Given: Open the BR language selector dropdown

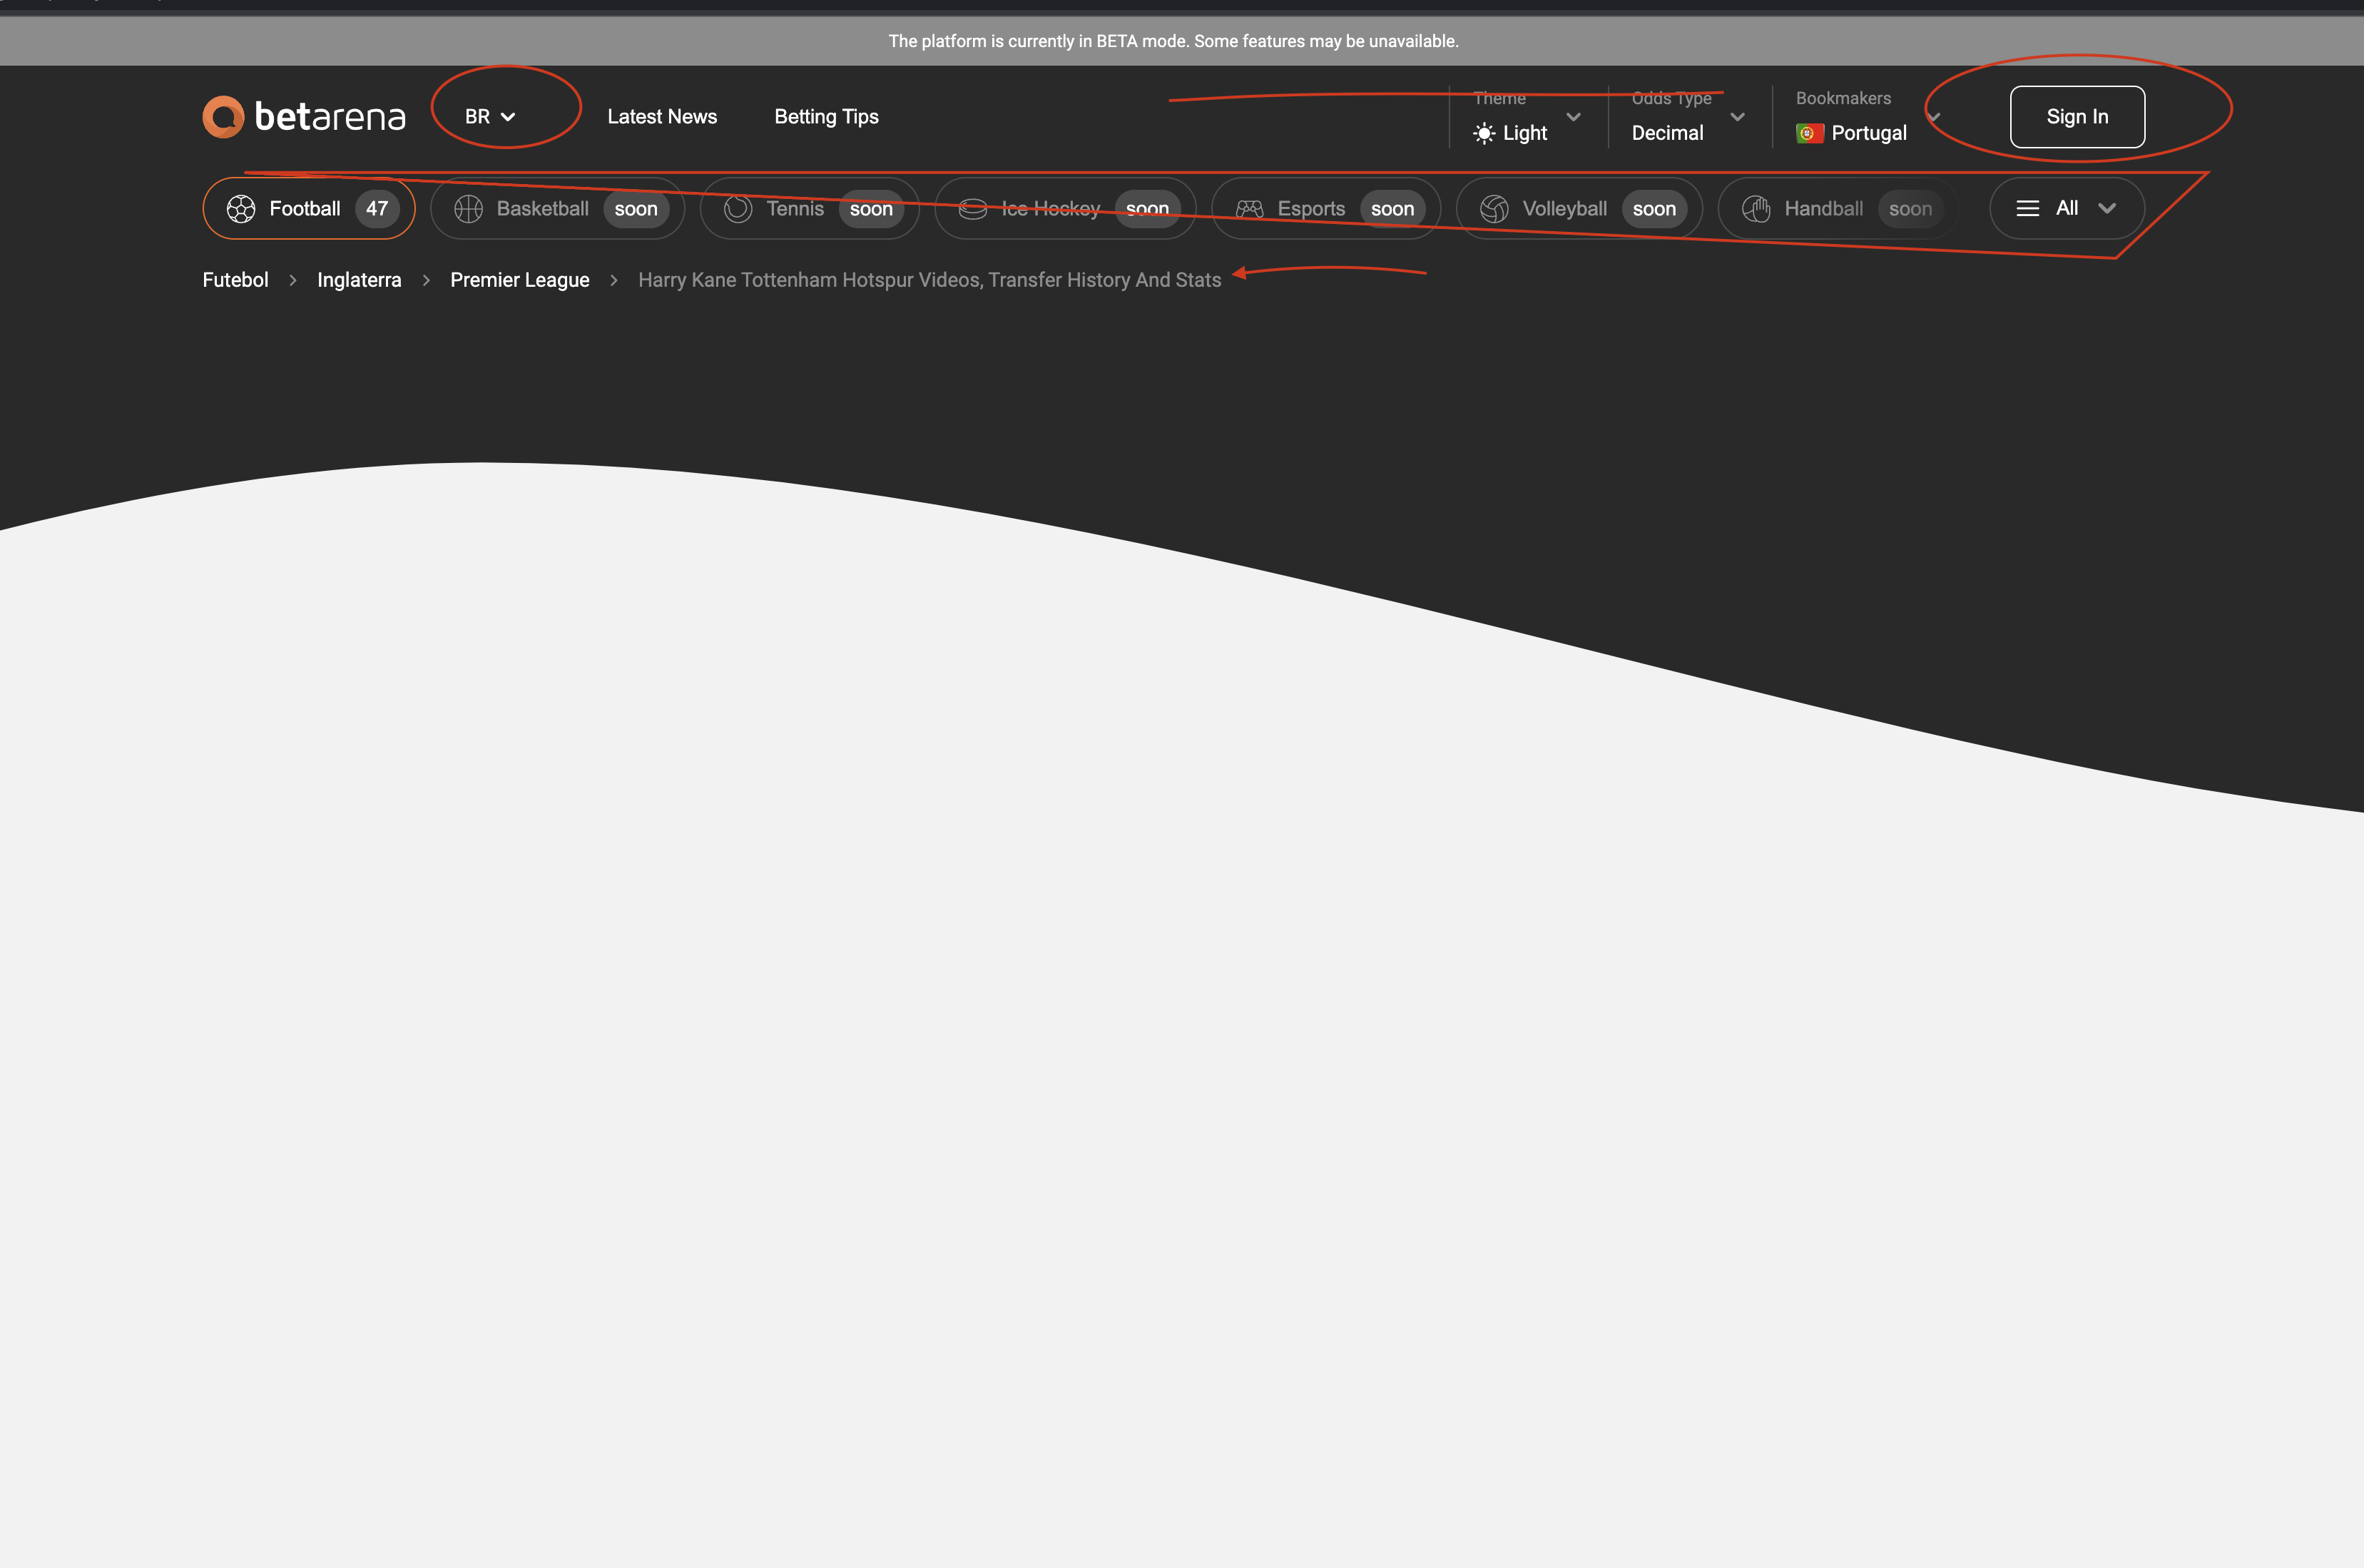Looking at the screenshot, I should coord(490,115).
